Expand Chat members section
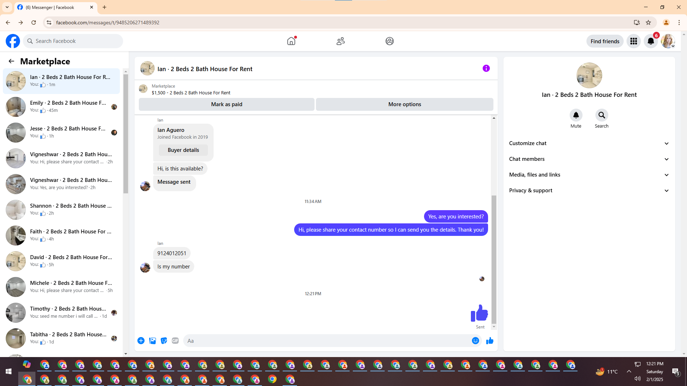 589,159
